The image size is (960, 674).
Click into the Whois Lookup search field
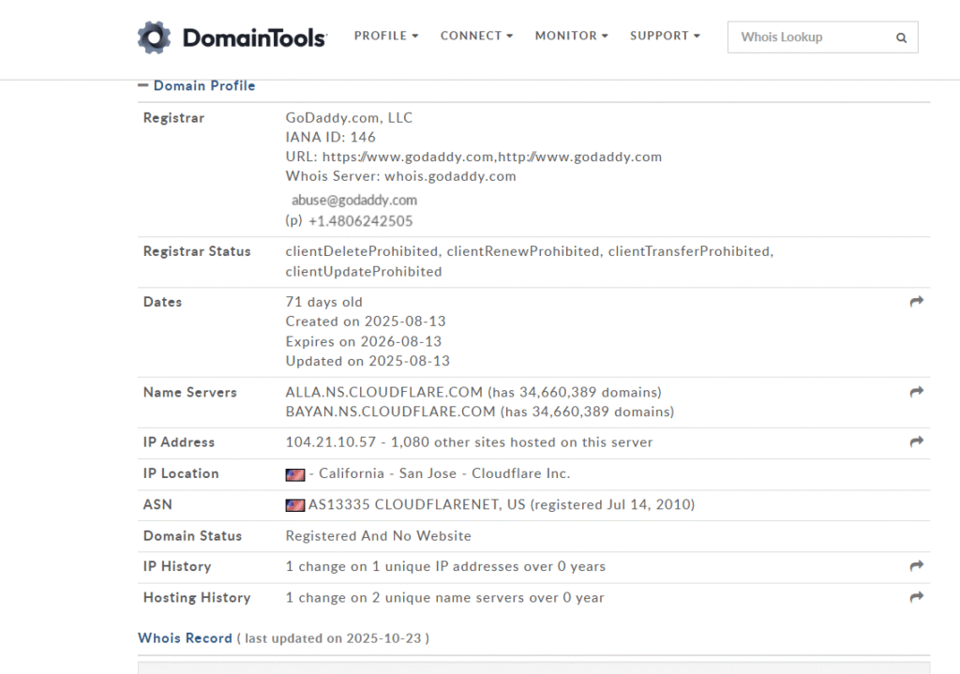pyautogui.click(x=811, y=37)
